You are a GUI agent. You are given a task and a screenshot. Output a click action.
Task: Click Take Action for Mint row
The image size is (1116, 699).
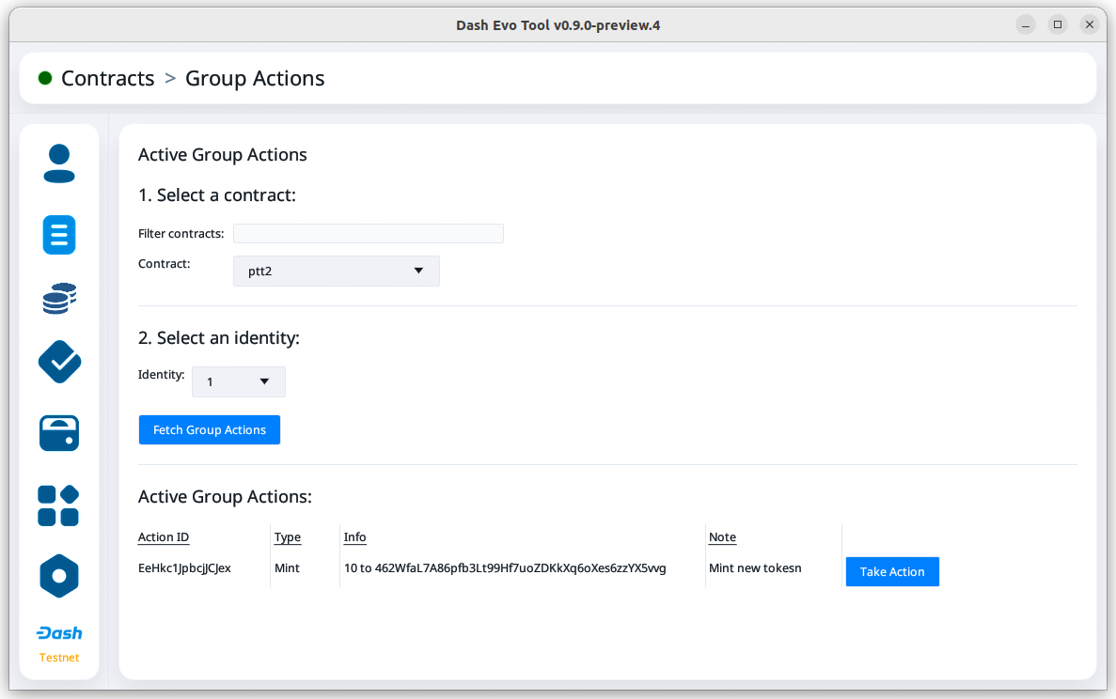[x=891, y=571]
